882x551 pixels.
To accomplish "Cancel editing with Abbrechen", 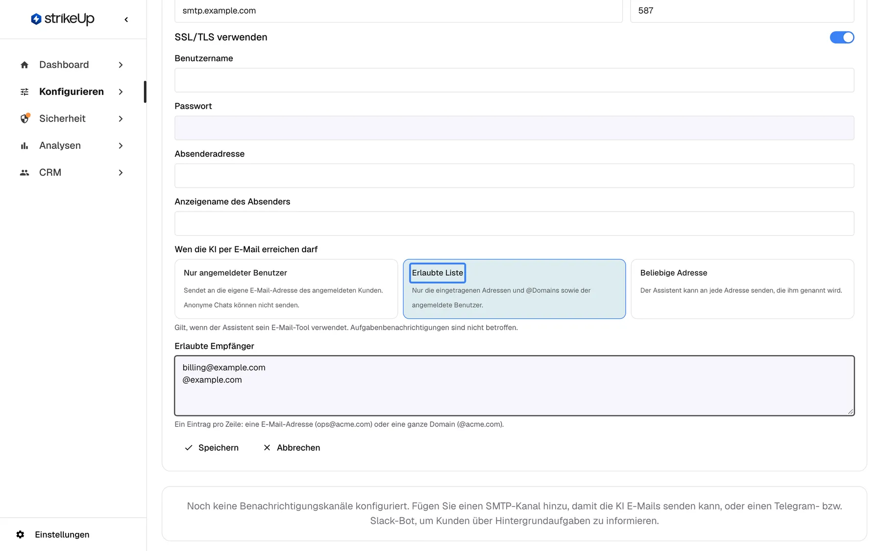I will click(x=292, y=448).
